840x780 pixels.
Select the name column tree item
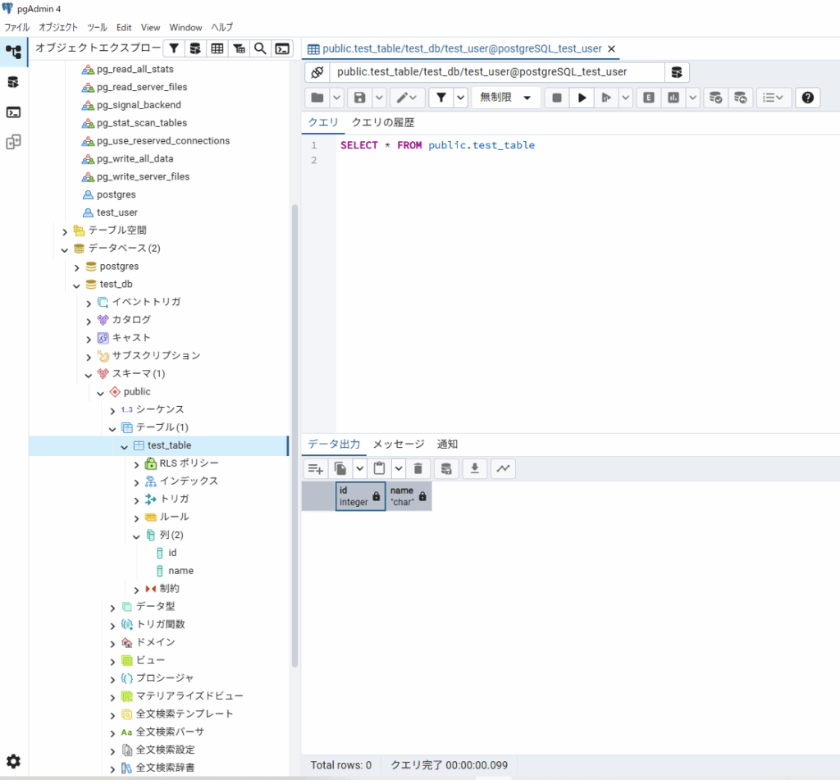tap(180, 571)
